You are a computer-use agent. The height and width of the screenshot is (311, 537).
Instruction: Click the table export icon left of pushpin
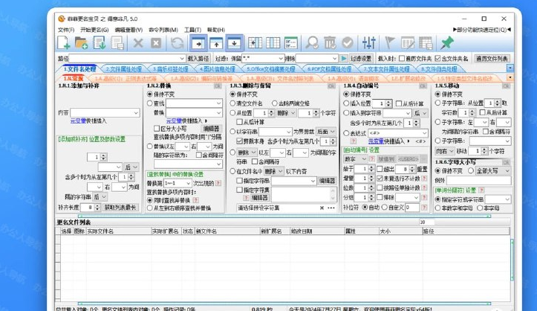pos(426,43)
